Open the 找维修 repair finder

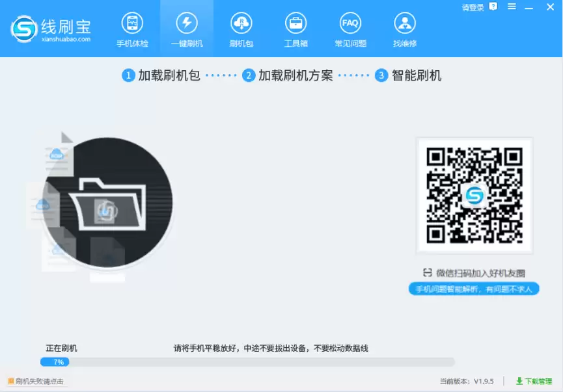point(404,27)
